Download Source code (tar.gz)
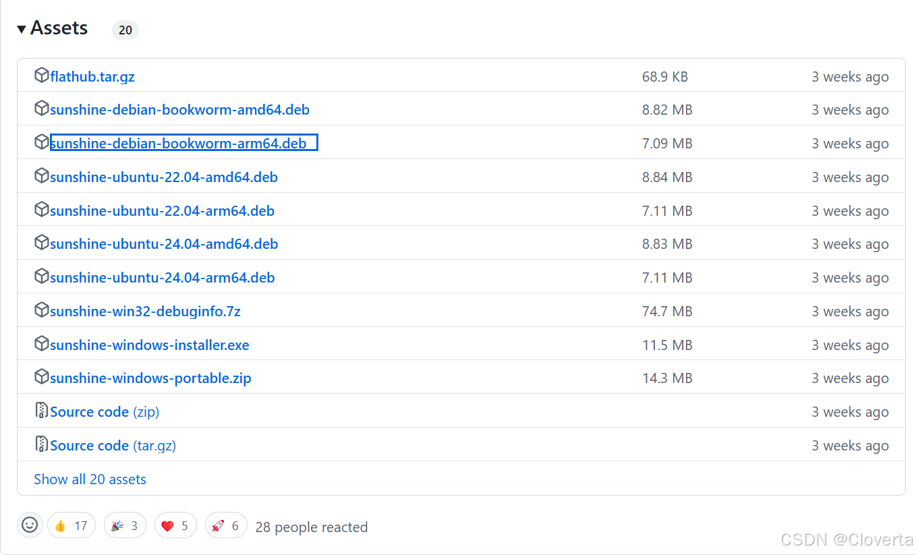This screenshot has height=555, width=916. click(x=113, y=446)
